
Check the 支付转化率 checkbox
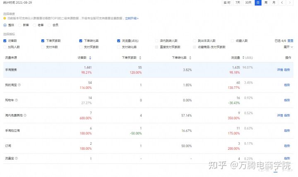click(119, 47)
